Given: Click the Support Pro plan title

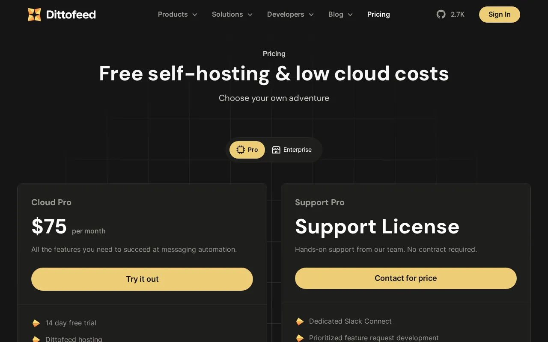Looking at the screenshot, I should (320, 202).
